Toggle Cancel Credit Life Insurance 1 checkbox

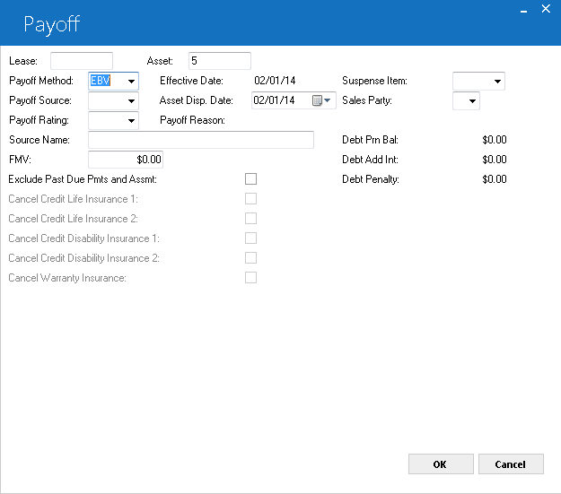(250, 198)
